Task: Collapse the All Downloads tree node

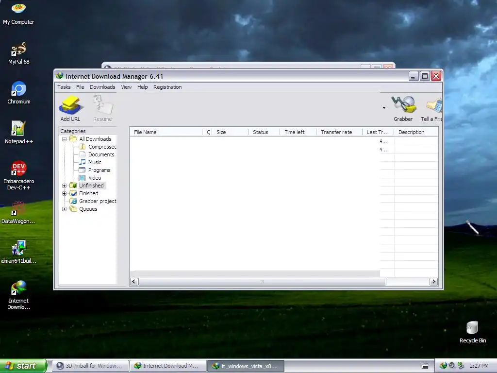Action: [64, 139]
